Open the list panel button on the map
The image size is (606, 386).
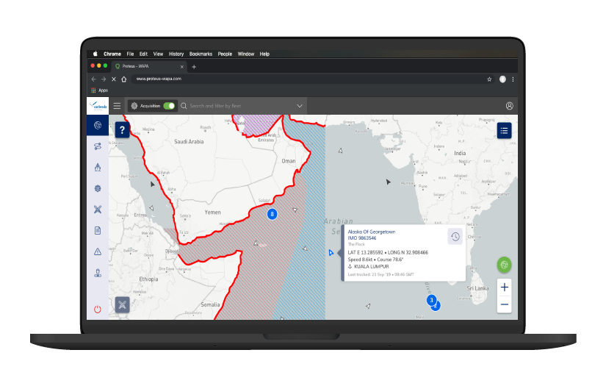504,131
